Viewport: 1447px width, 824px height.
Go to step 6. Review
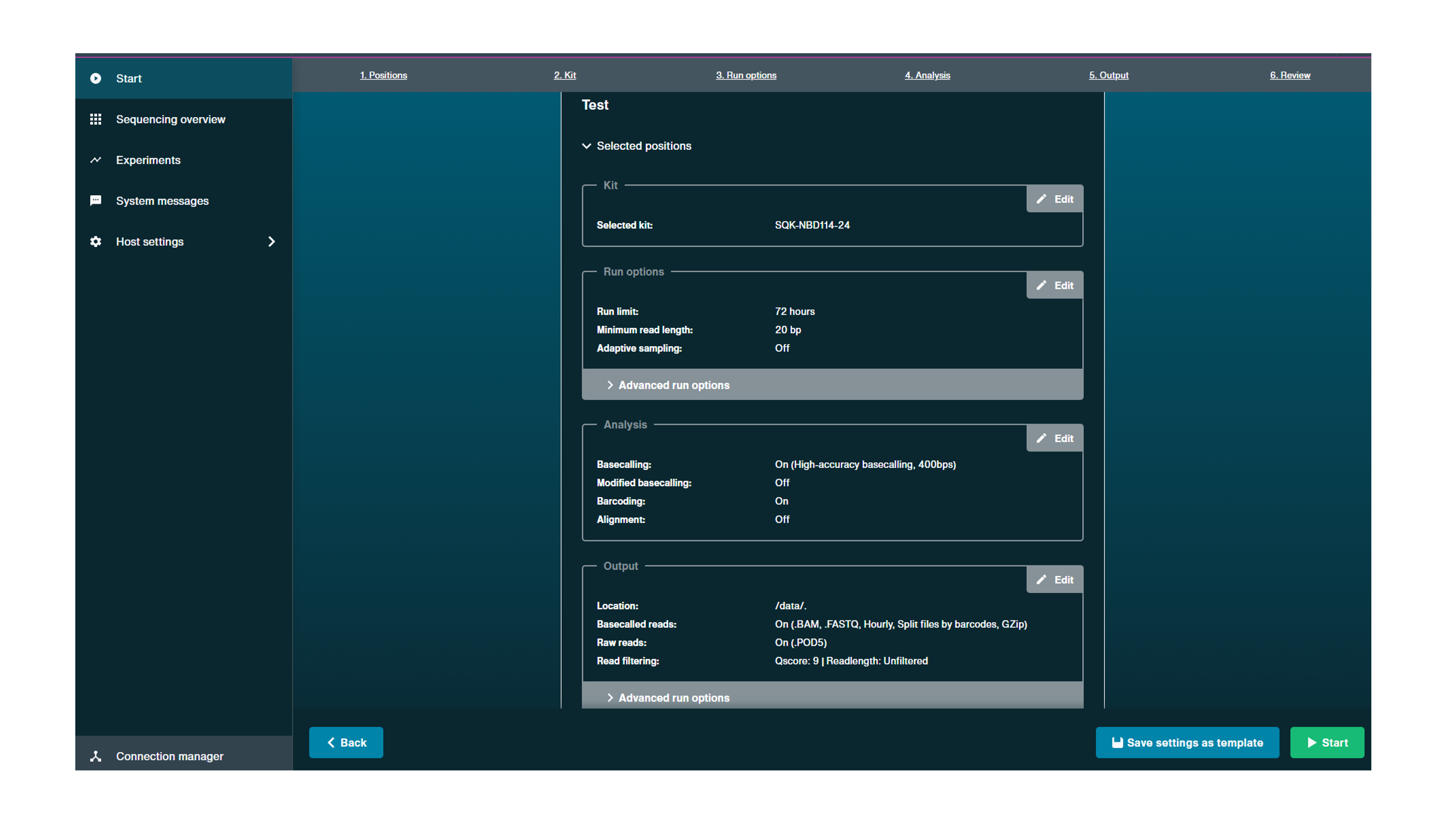click(x=1290, y=75)
